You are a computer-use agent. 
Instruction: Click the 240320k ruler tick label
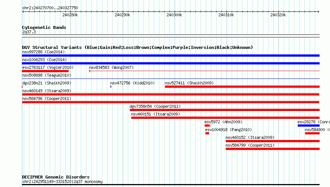[x=278, y=15]
